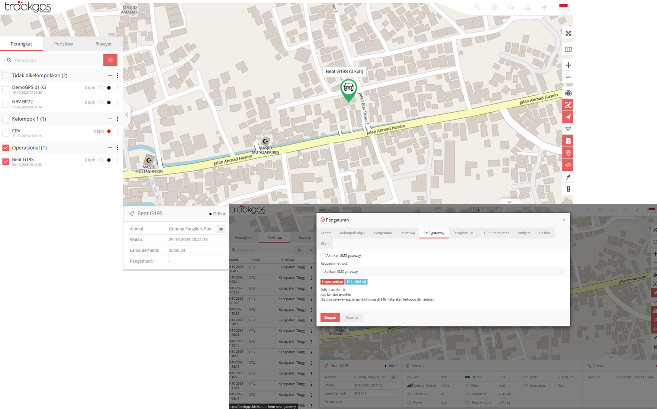Open the chat messages icon
The height and width of the screenshot is (409, 657).
(511, 7)
